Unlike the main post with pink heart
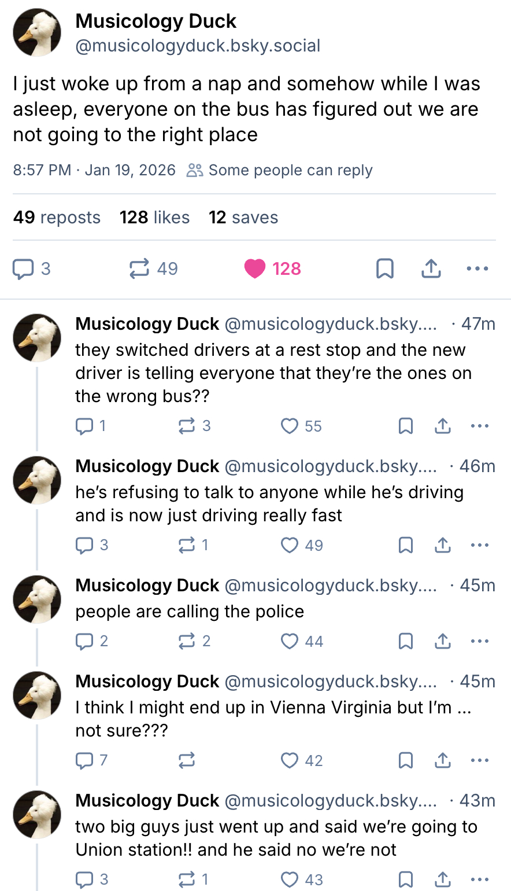 pyautogui.click(x=255, y=268)
